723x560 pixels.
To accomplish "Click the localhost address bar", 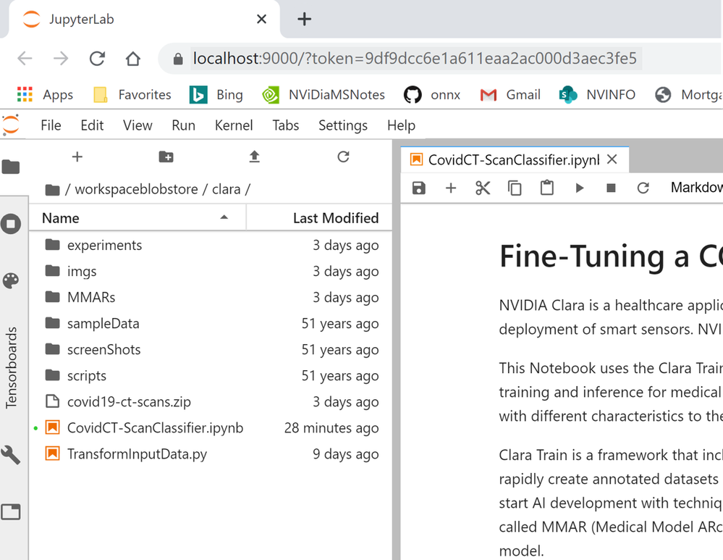I will (x=414, y=59).
